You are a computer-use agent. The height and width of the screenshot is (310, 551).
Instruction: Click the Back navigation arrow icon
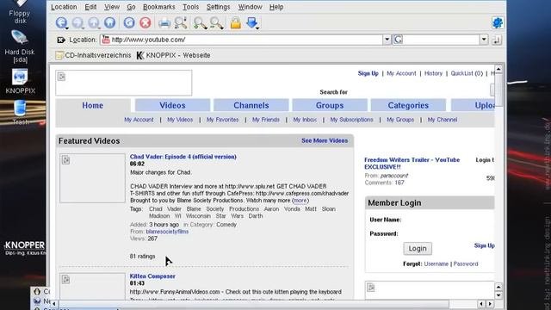pos(61,23)
